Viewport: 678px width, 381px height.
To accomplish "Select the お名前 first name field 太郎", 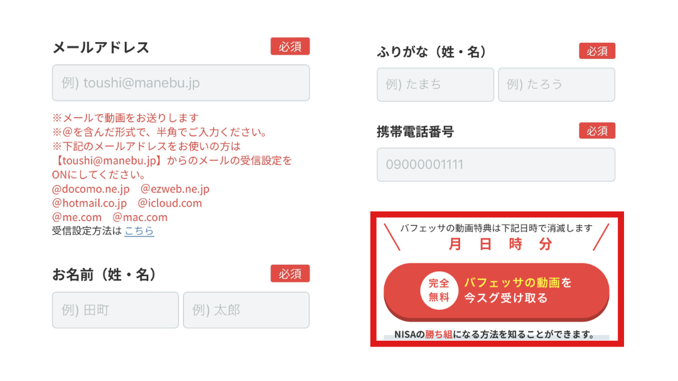I will click(x=246, y=309).
